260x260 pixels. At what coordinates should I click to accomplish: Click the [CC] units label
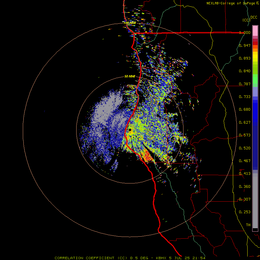[246, 20]
